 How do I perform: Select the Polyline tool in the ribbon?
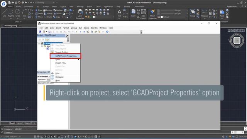coord(11,13)
